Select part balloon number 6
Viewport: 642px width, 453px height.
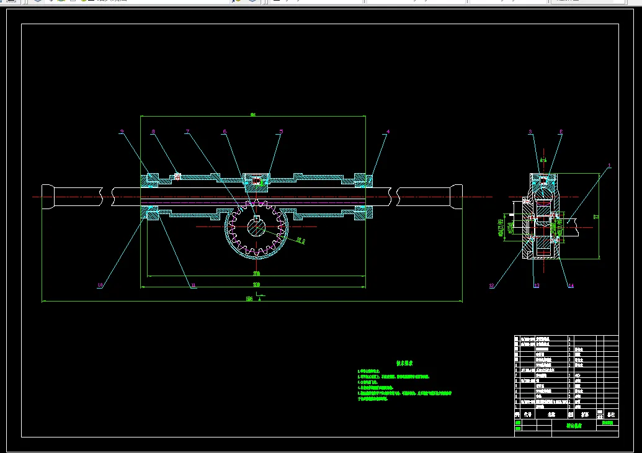point(225,132)
